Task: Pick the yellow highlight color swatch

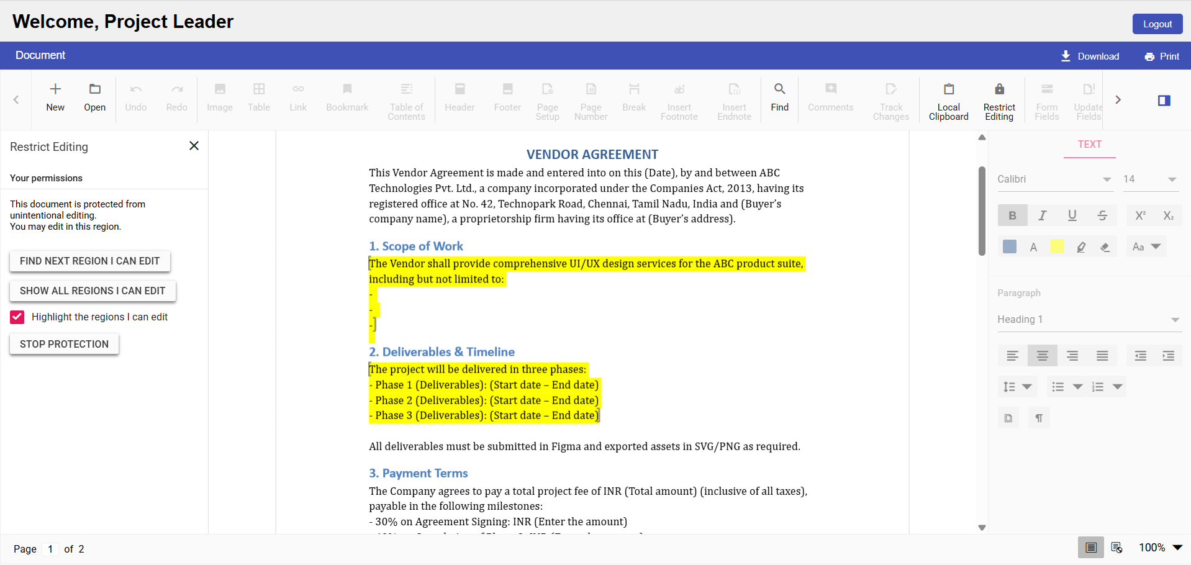Action: click(1057, 246)
